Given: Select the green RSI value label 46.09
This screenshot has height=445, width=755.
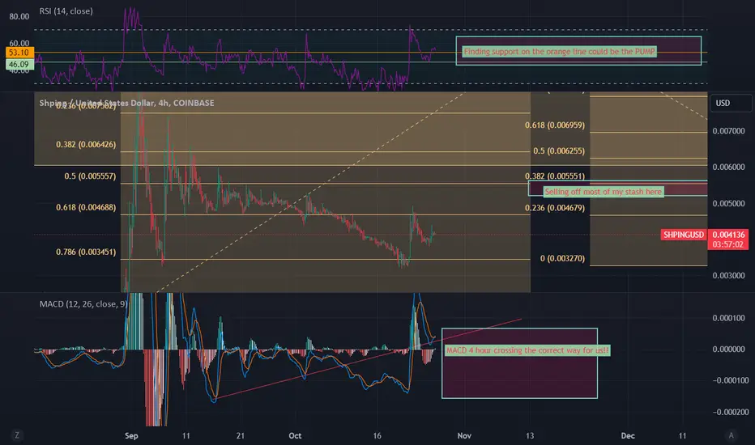Looking at the screenshot, I should coord(19,64).
